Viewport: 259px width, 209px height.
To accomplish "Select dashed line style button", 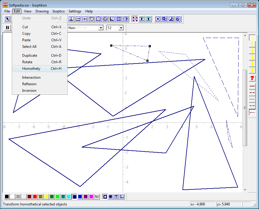I will pos(252,93).
